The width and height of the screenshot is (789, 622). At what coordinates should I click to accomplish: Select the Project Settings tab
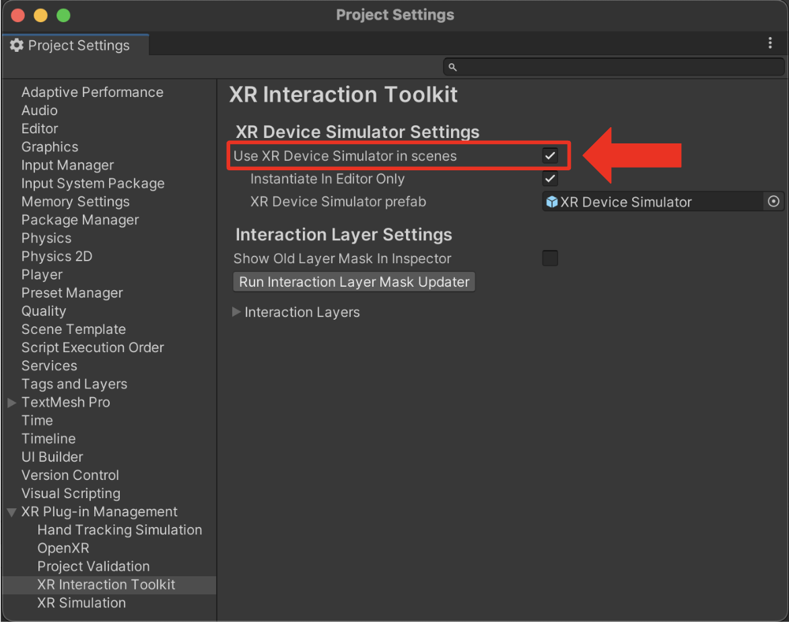76,45
